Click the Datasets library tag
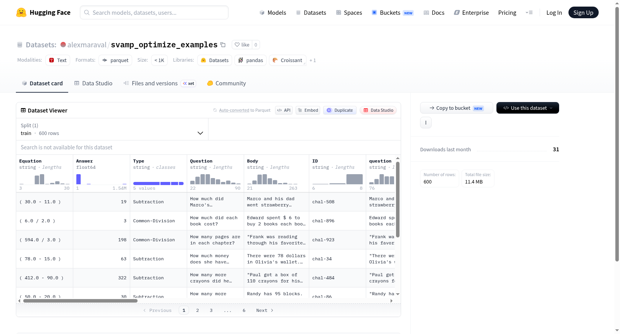This screenshot has width=620, height=334. pyautogui.click(x=215, y=60)
